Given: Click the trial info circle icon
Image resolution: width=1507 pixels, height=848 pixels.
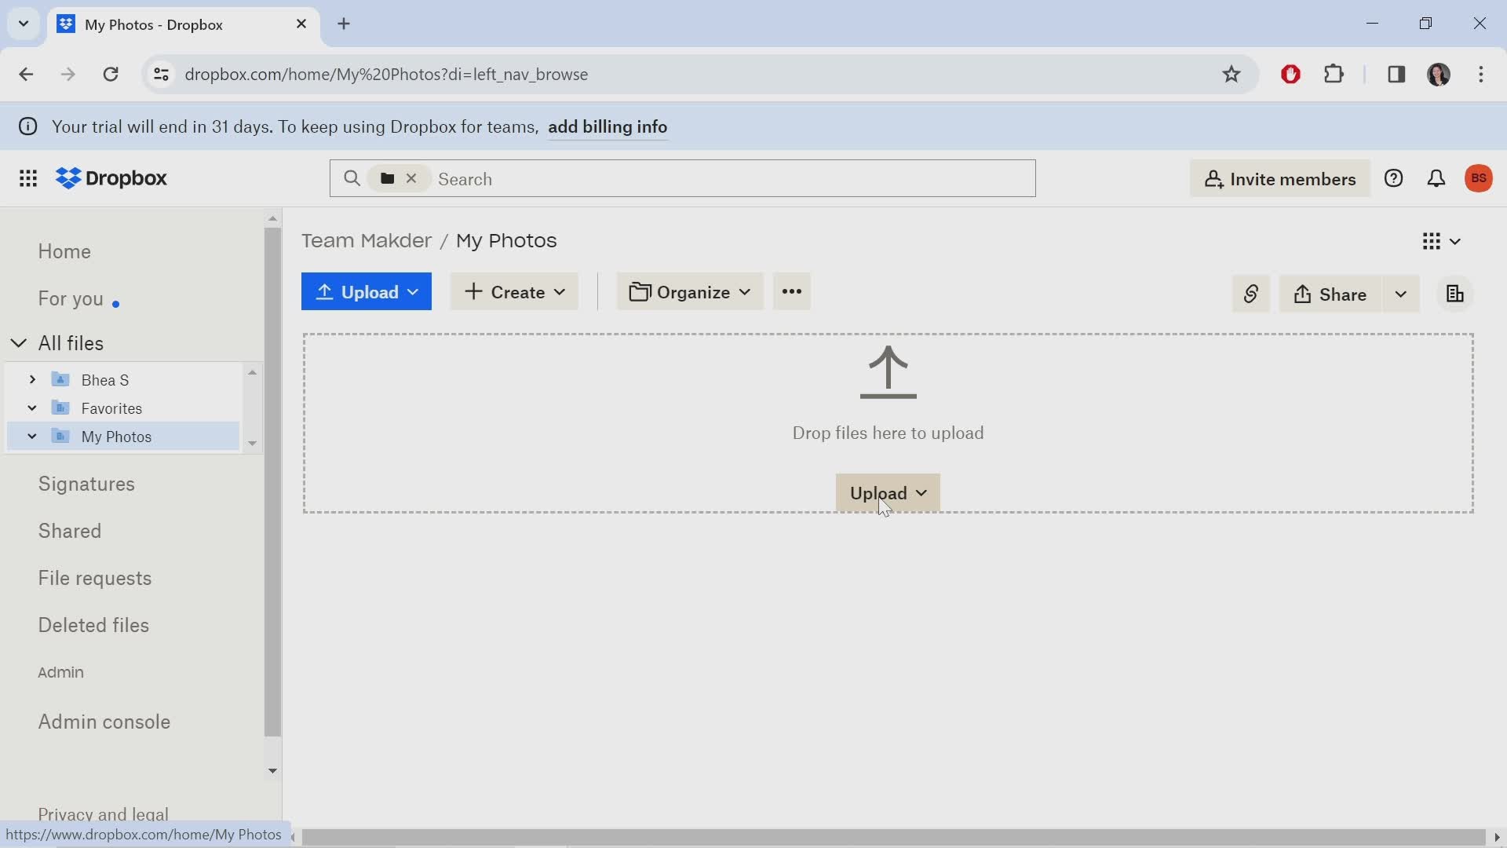Looking at the screenshot, I should pyautogui.click(x=28, y=127).
